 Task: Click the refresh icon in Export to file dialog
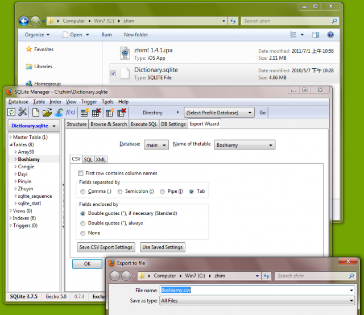266,276
